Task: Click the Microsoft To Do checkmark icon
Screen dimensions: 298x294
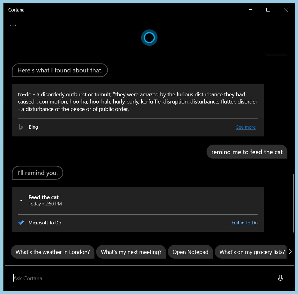Action: point(21,223)
